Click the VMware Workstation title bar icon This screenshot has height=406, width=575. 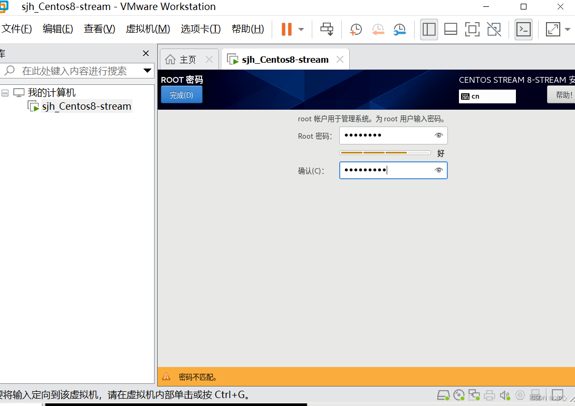click(x=3, y=7)
